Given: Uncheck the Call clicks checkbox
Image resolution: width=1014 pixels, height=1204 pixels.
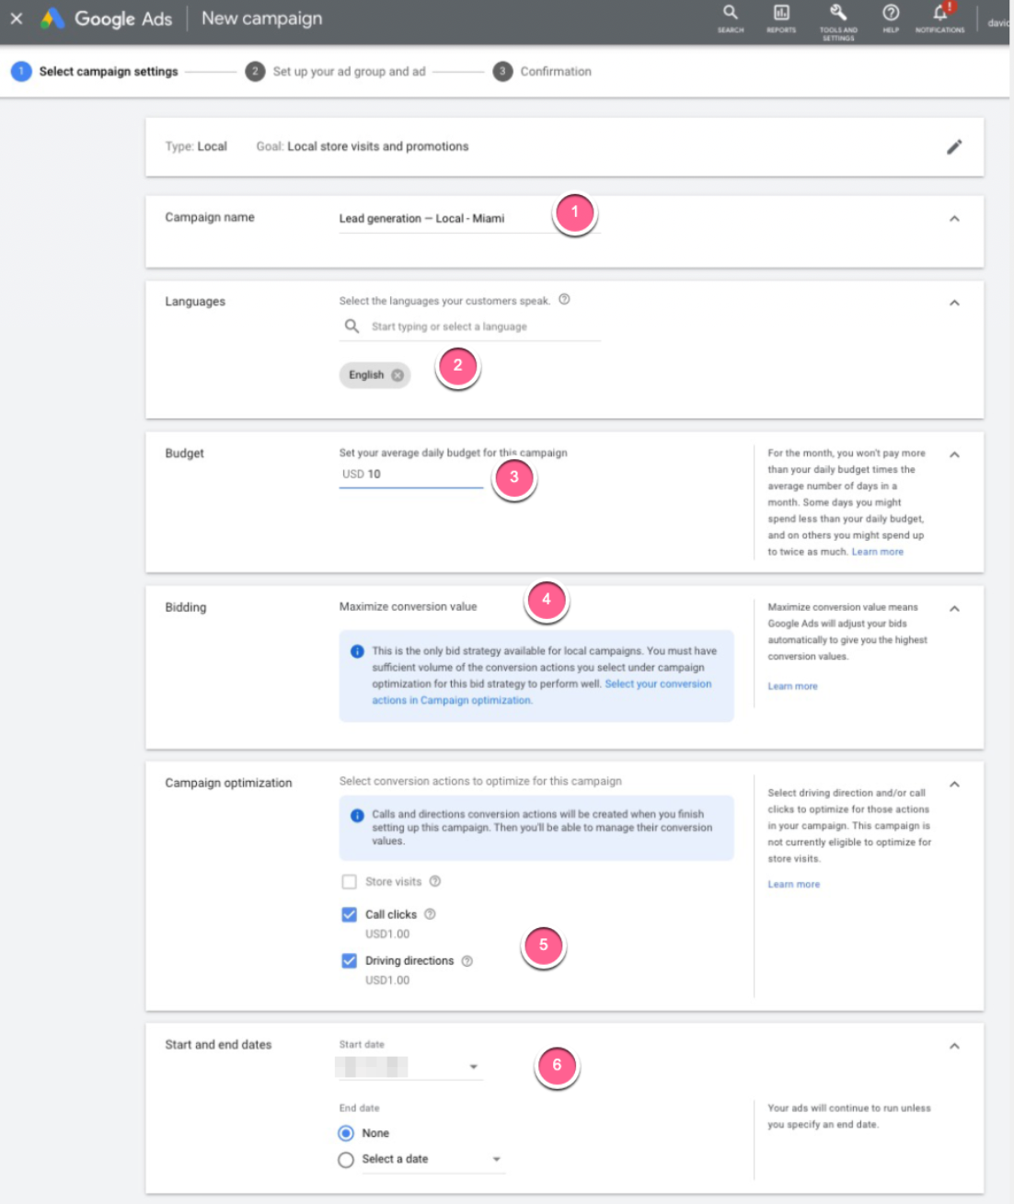Looking at the screenshot, I should click(x=350, y=914).
